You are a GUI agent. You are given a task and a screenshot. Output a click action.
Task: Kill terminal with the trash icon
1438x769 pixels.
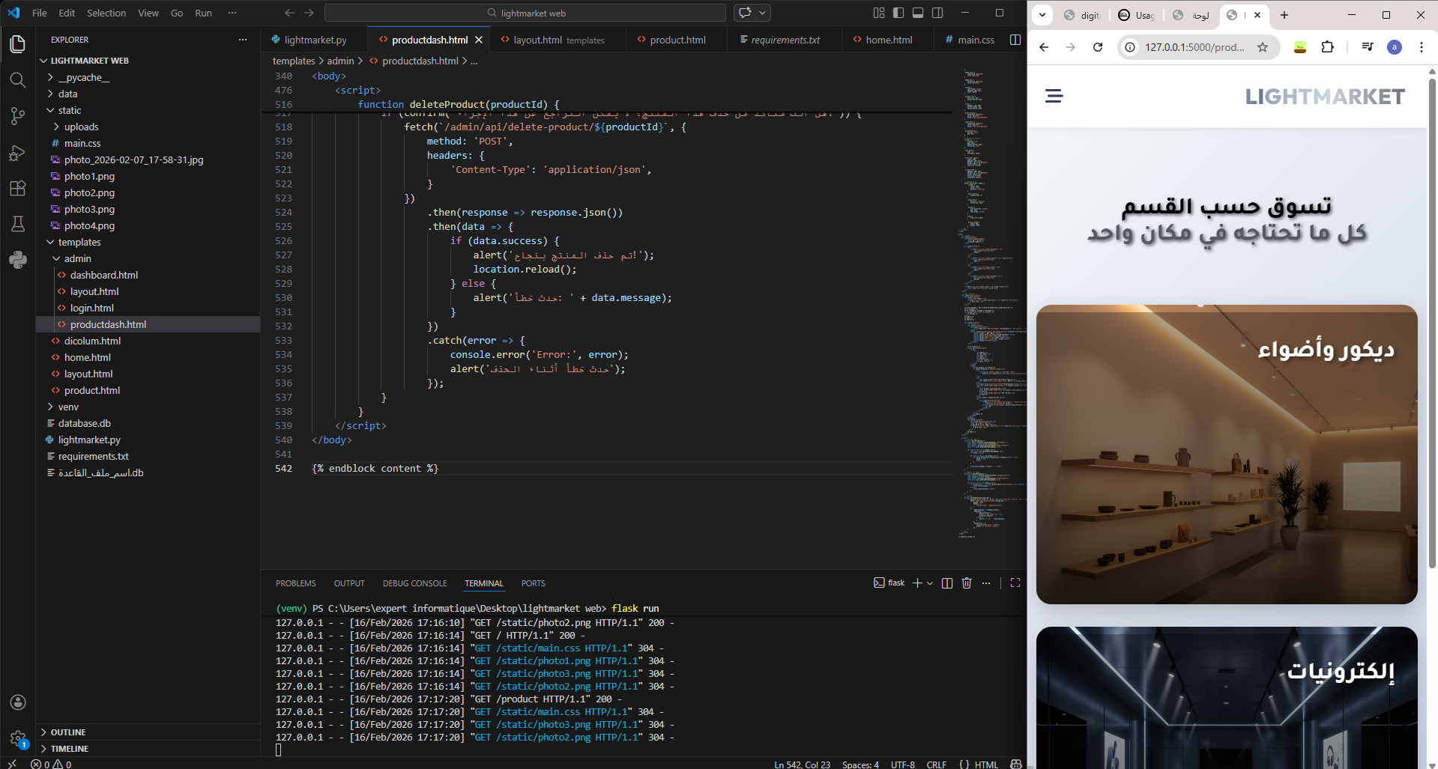click(x=967, y=583)
